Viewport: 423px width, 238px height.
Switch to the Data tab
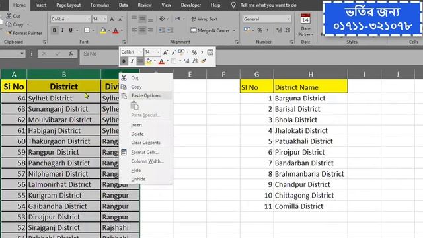tap(124, 5)
